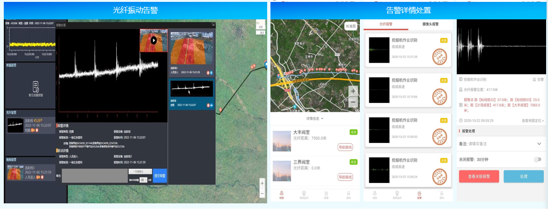The width and height of the screenshot is (548, 209).
Task: Click the no-pending-alarm document icon
Action: (x=36, y=87)
